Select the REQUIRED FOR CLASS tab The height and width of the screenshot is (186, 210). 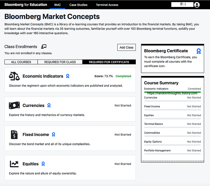pos(60,62)
